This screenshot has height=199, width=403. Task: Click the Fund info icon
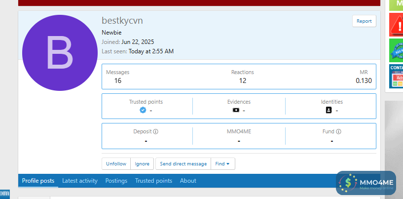pyautogui.click(x=338, y=131)
